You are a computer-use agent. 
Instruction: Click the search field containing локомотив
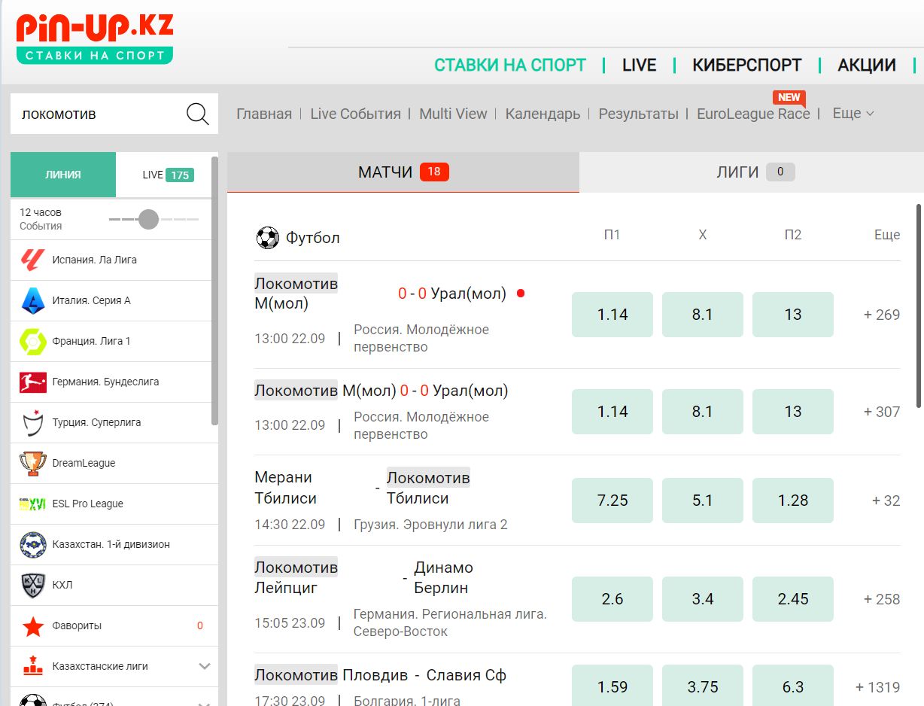point(114,114)
